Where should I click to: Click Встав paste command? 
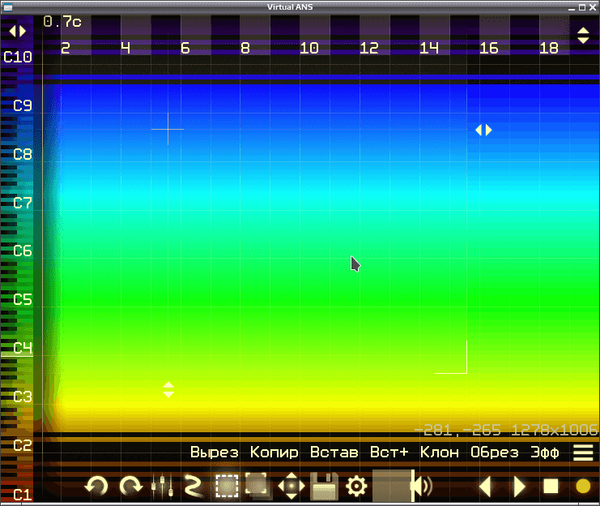(x=334, y=452)
